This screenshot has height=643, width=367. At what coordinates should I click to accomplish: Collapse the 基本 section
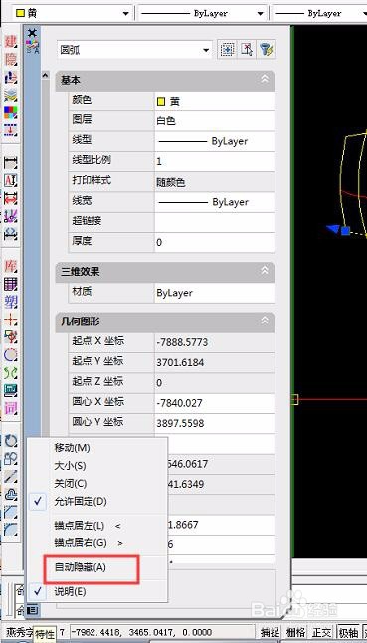(x=265, y=79)
